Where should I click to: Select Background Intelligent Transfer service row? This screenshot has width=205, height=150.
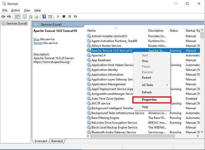point(112,108)
